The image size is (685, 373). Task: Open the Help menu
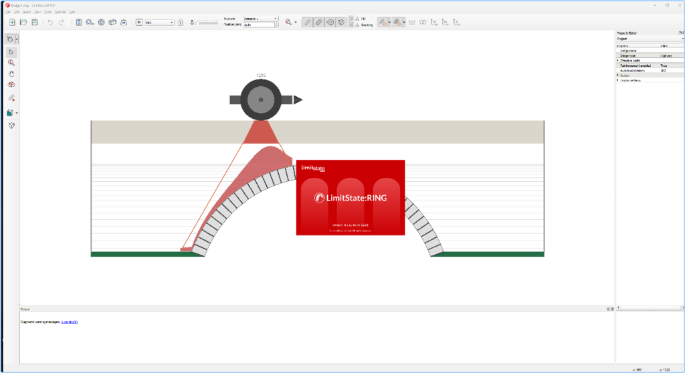pyautogui.click(x=72, y=12)
